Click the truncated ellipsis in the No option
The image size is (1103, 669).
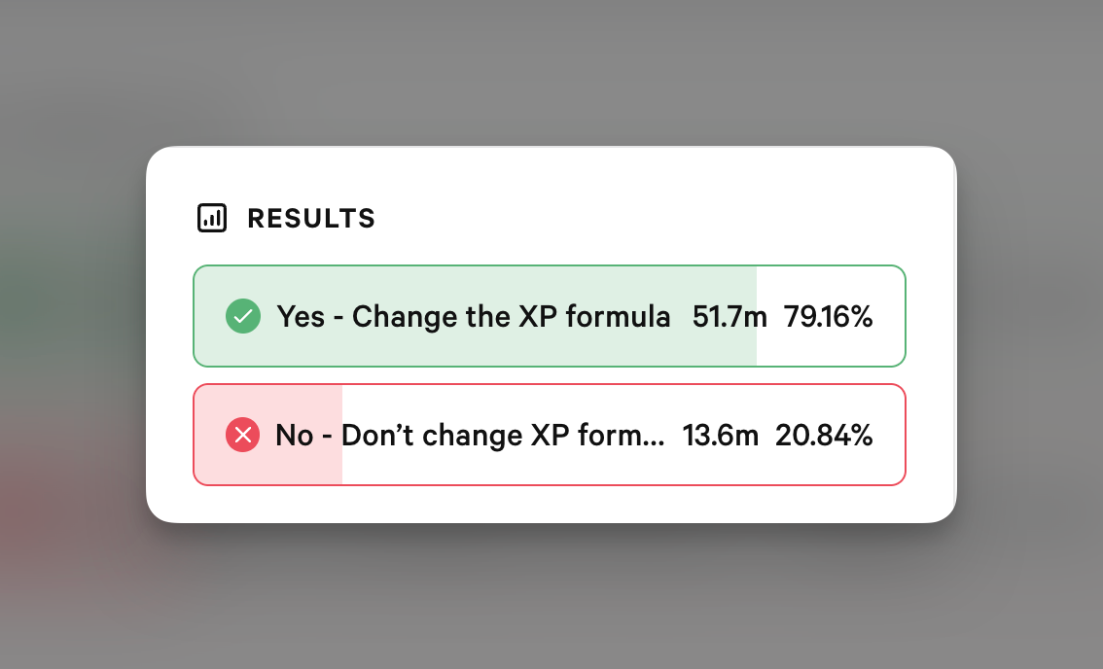[655, 440]
